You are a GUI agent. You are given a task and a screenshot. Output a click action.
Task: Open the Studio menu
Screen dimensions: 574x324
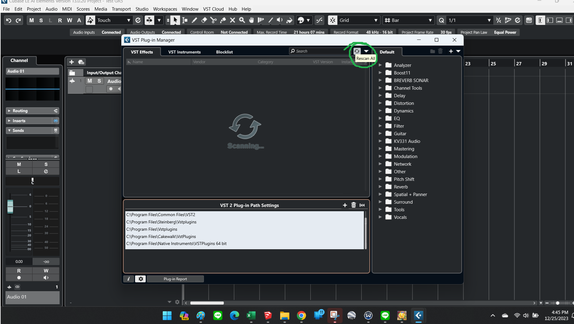coord(142,9)
